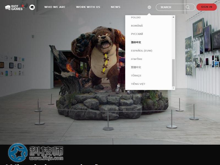220x165 pixels.
Task: Select 简体中文 language option
Action: coord(136,42)
